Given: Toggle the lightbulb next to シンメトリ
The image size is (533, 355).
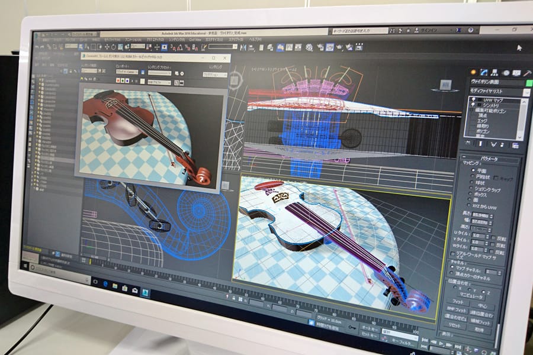Looking at the screenshot, I should click(473, 105).
